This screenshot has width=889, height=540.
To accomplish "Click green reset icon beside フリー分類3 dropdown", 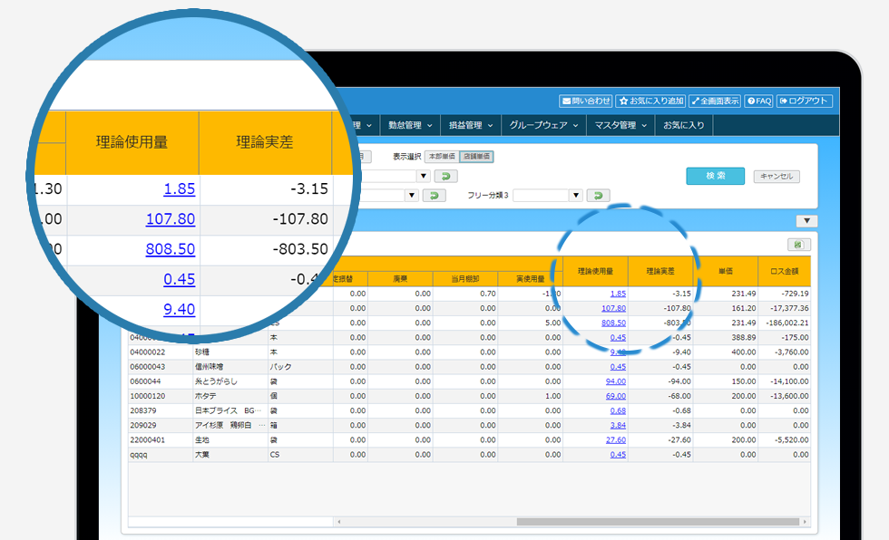I will 598,195.
